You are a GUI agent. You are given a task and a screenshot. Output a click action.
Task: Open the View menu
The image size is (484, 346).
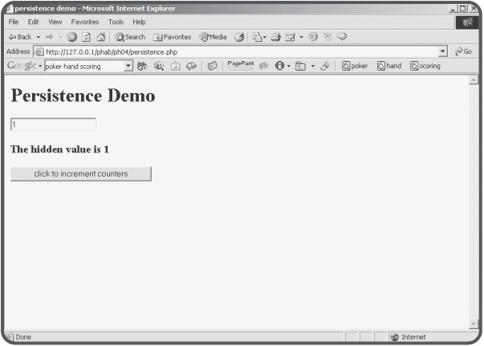pos(55,22)
